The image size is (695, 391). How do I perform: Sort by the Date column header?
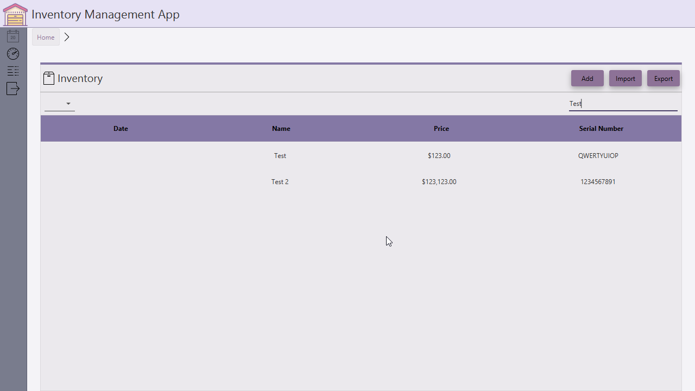pos(121,129)
